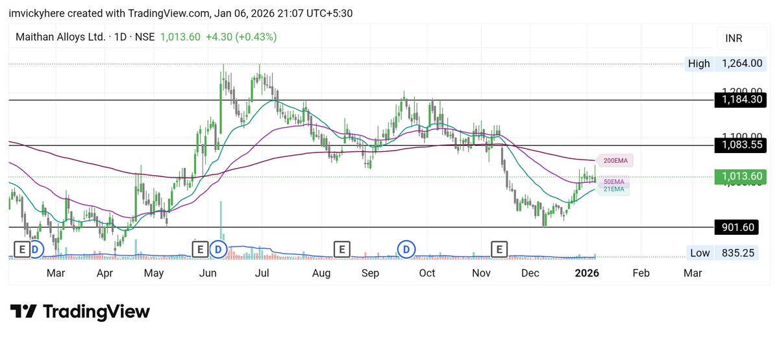Click the Feb label on time axis

coord(641,273)
